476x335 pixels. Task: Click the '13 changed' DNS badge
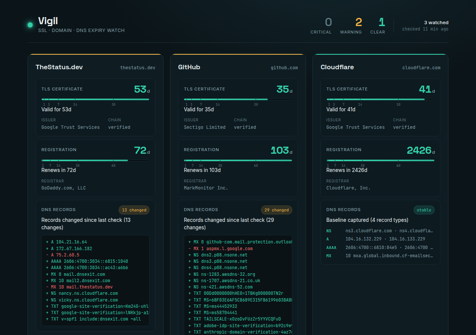(134, 210)
